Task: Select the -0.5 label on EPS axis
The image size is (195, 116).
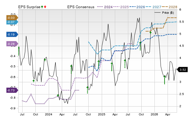Action: [x=13, y=67]
